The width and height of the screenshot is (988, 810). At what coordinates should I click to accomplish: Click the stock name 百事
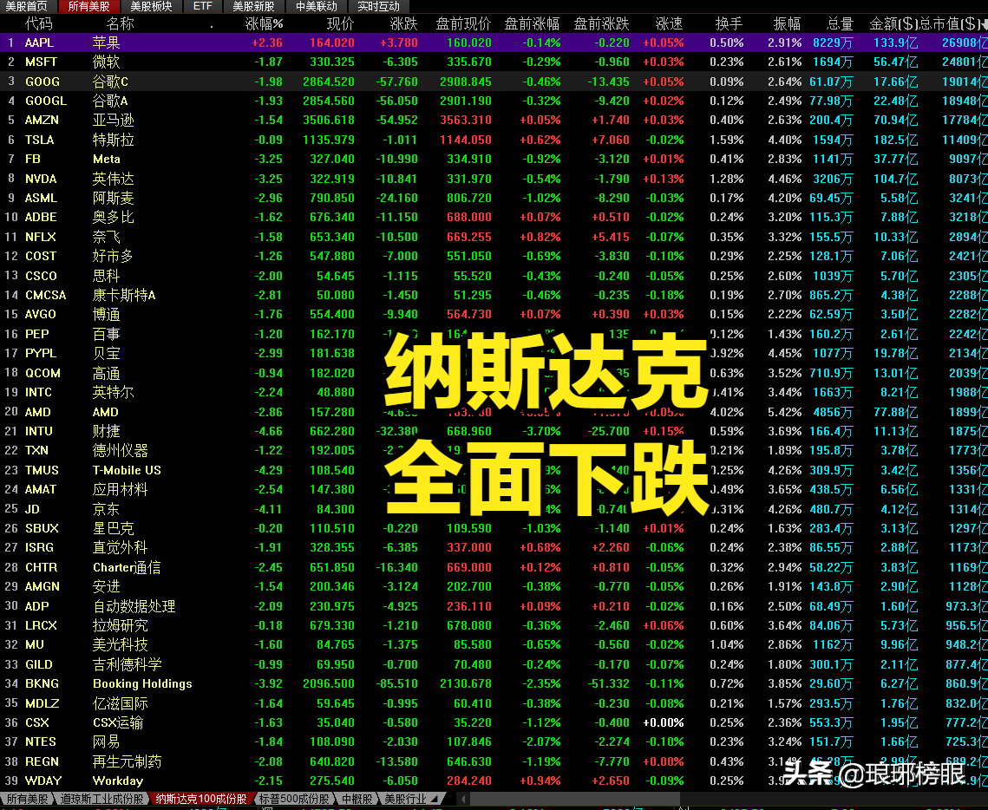click(x=107, y=334)
